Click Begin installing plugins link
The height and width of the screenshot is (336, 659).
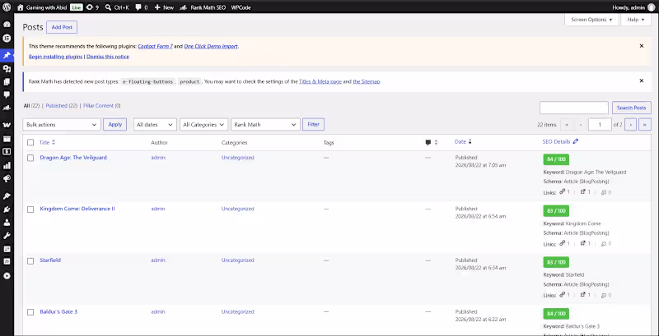click(55, 57)
